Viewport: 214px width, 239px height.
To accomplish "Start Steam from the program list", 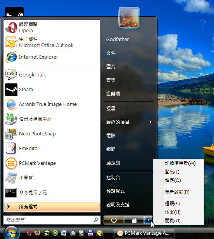I will 52,90.
